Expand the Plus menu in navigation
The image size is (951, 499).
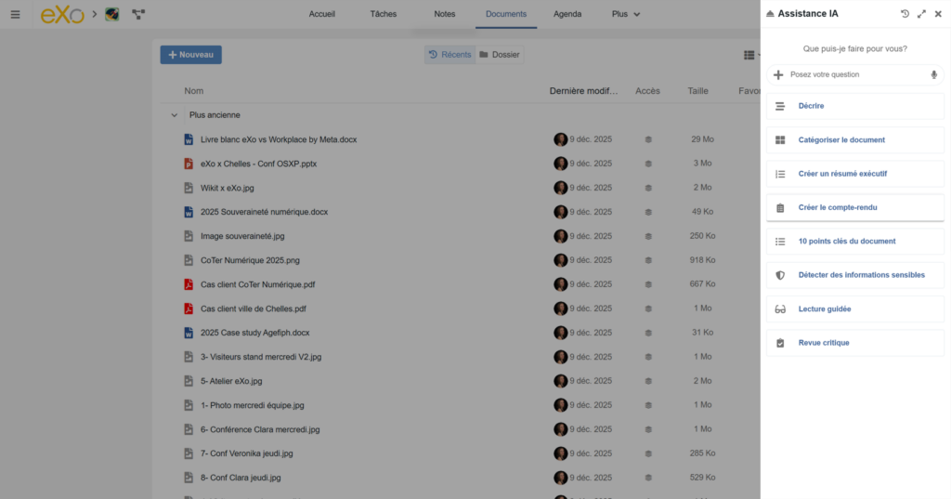[x=626, y=14]
